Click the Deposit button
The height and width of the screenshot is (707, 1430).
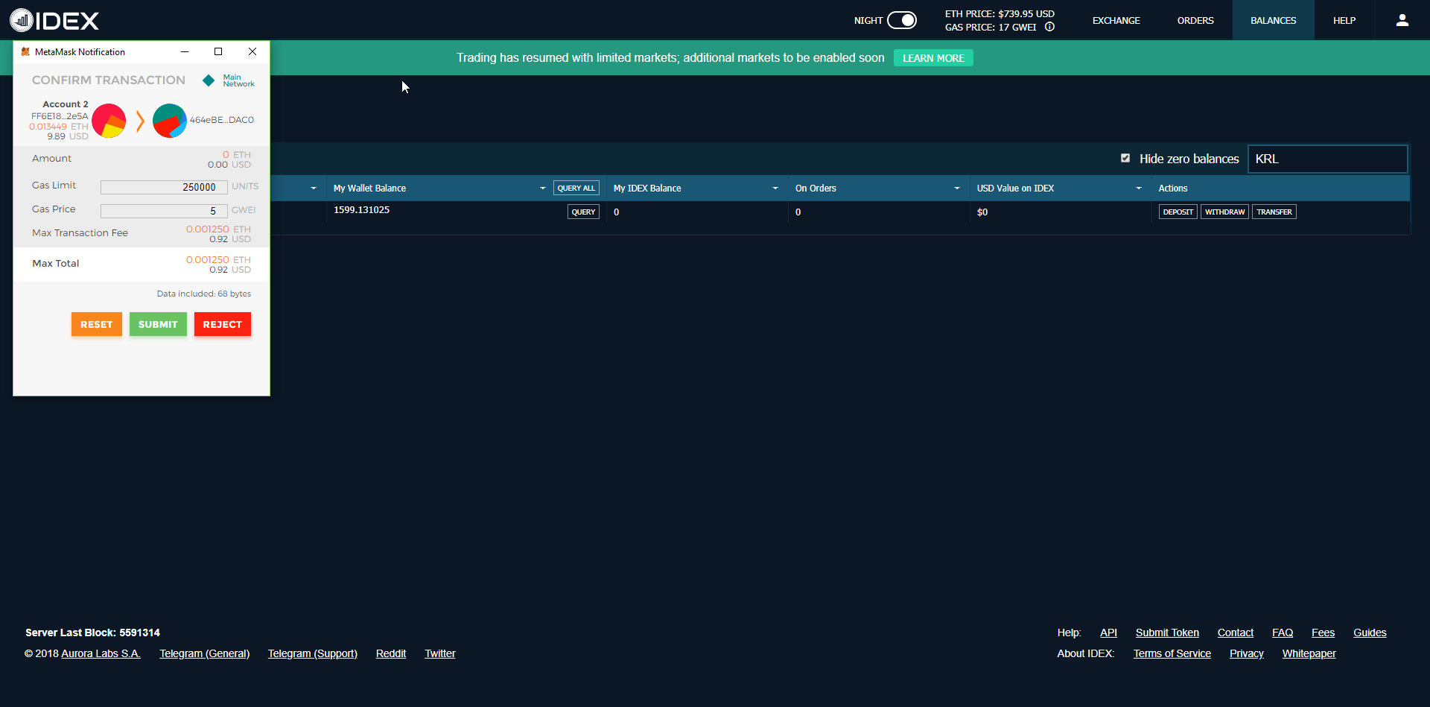pyautogui.click(x=1178, y=212)
